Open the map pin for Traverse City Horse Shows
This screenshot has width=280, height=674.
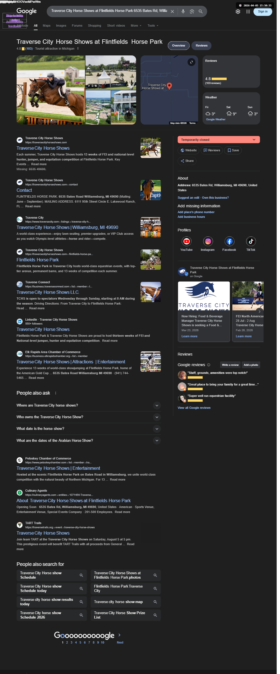pyautogui.click(x=169, y=86)
